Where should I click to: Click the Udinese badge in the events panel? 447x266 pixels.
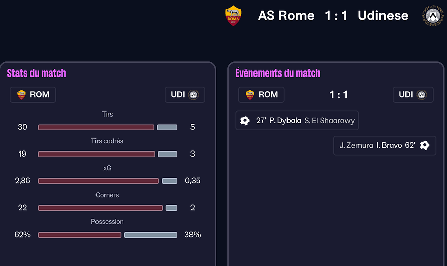pyautogui.click(x=422, y=95)
